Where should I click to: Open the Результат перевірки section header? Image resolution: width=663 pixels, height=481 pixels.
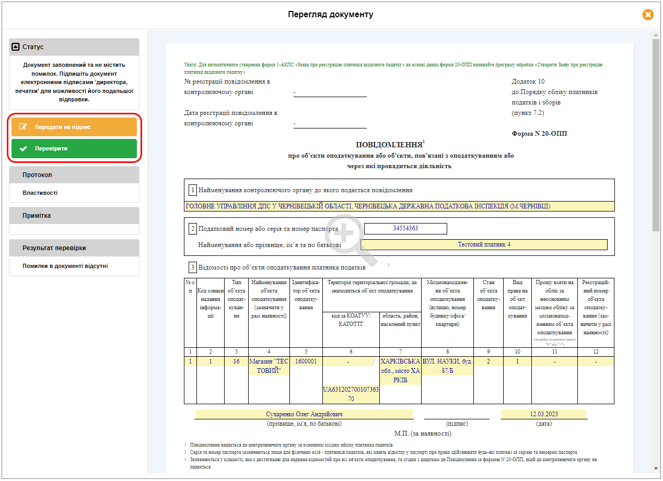coord(74,248)
